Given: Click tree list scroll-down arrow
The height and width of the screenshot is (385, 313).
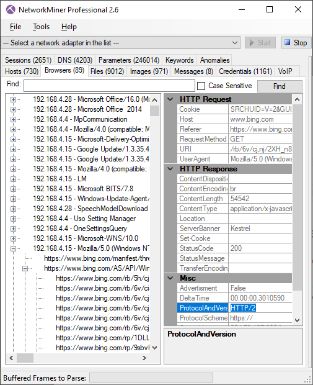Looking at the screenshot, I should tap(155, 348).
